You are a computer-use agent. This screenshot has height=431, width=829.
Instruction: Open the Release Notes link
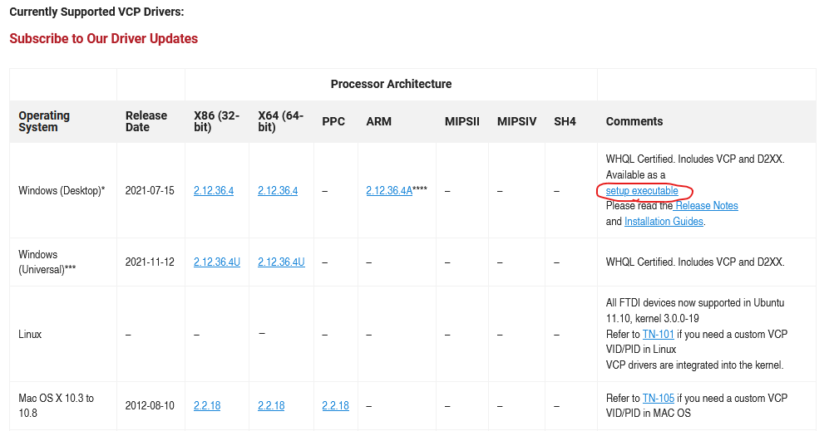coord(706,205)
